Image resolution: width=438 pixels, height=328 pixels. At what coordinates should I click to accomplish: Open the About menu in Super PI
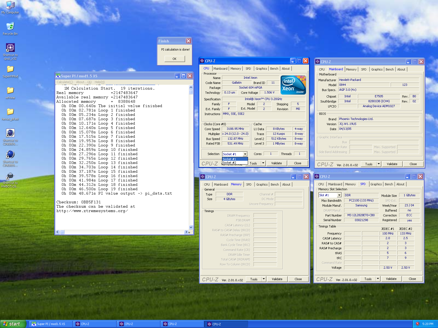tap(84, 82)
